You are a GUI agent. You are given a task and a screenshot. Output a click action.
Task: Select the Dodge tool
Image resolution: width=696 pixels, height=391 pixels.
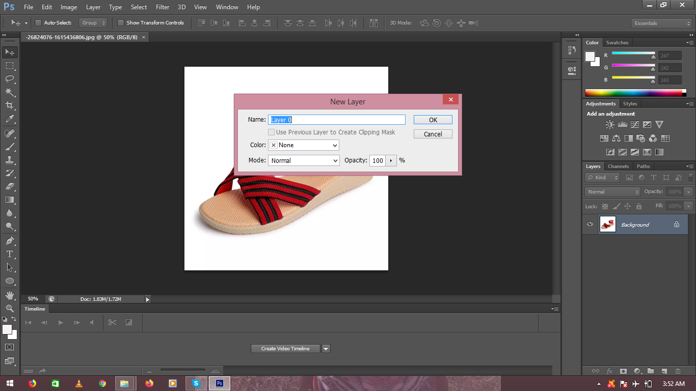pyautogui.click(x=10, y=226)
